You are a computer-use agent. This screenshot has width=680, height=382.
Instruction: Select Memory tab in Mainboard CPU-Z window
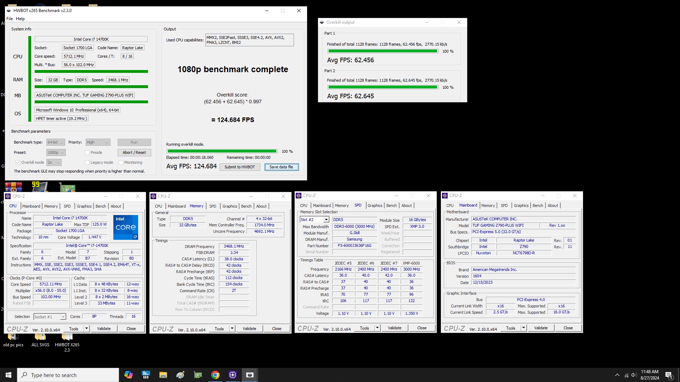click(488, 206)
